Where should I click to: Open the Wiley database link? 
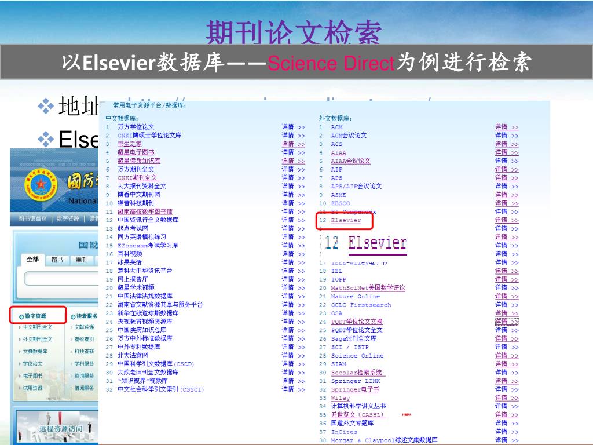pyautogui.click(x=341, y=398)
